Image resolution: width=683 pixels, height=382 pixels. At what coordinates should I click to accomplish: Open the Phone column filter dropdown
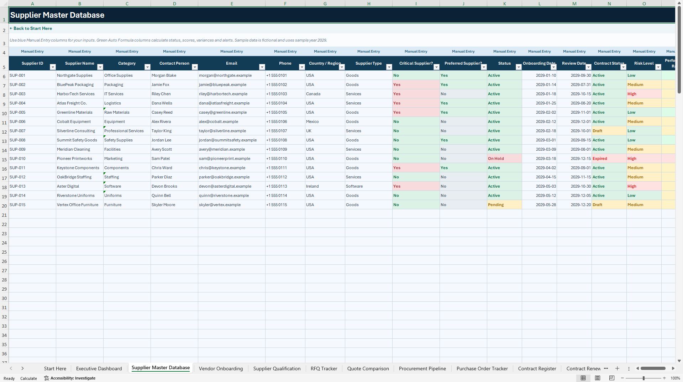point(302,67)
